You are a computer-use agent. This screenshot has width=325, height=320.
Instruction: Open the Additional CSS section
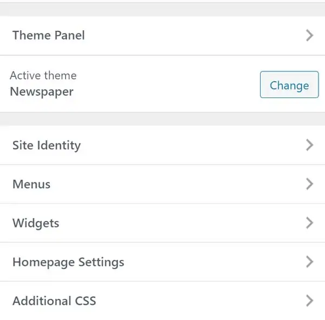(x=162, y=301)
